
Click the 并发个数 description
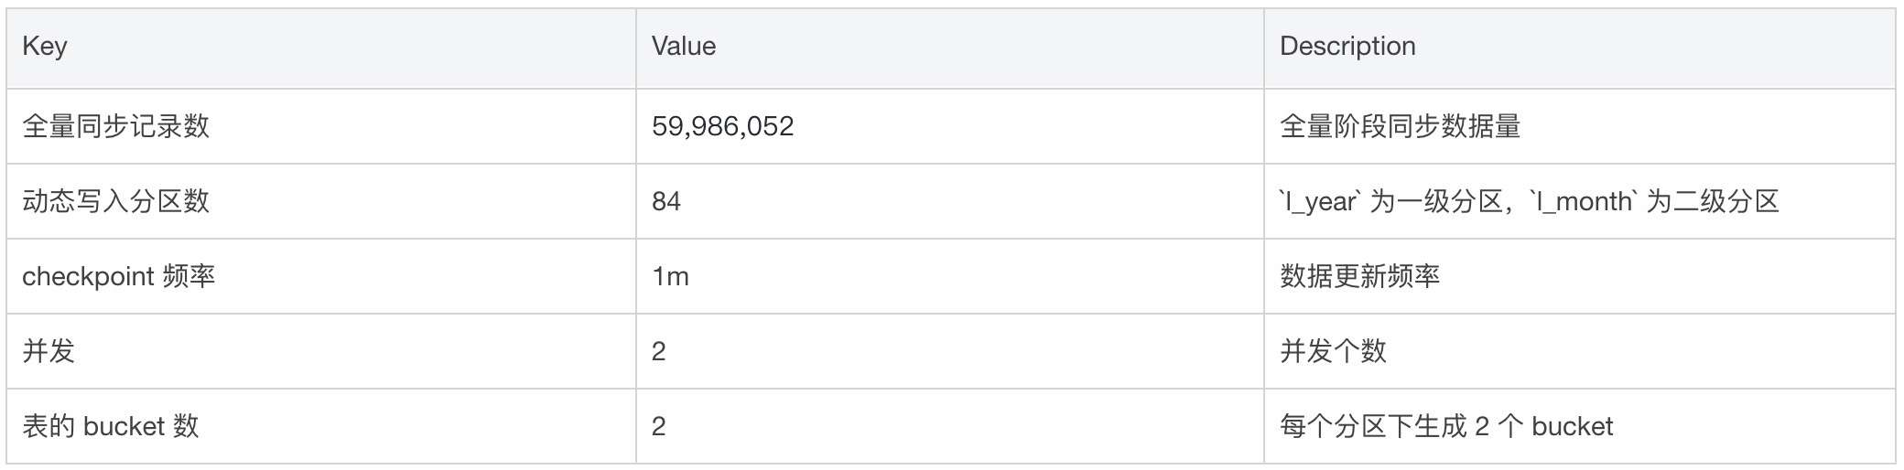pyautogui.click(x=1333, y=351)
